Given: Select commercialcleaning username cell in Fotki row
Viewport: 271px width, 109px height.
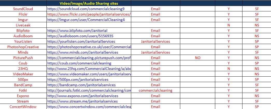Looking at the screenshot, I should pos(156,90).
